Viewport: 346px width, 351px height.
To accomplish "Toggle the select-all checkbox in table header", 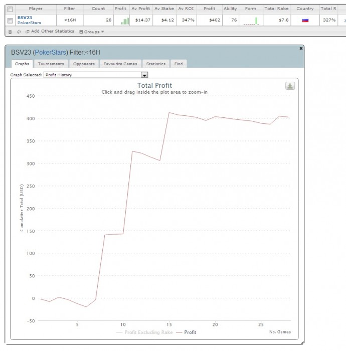I will click(10, 9).
